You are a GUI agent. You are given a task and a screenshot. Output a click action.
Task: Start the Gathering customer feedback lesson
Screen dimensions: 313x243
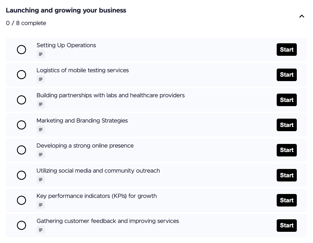pyautogui.click(x=287, y=225)
